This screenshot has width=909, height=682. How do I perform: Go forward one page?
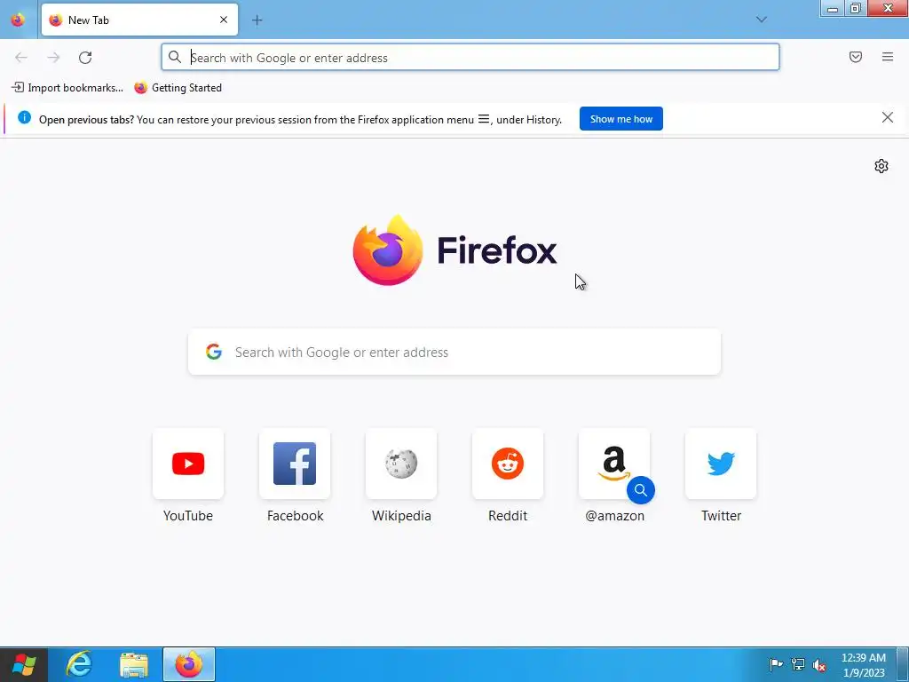click(53, 58)
